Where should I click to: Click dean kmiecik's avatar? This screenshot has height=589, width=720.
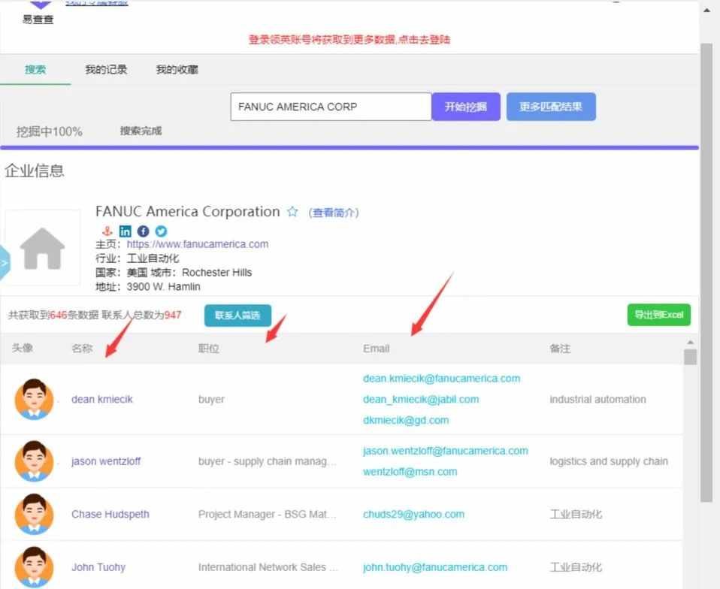(34, 399)
